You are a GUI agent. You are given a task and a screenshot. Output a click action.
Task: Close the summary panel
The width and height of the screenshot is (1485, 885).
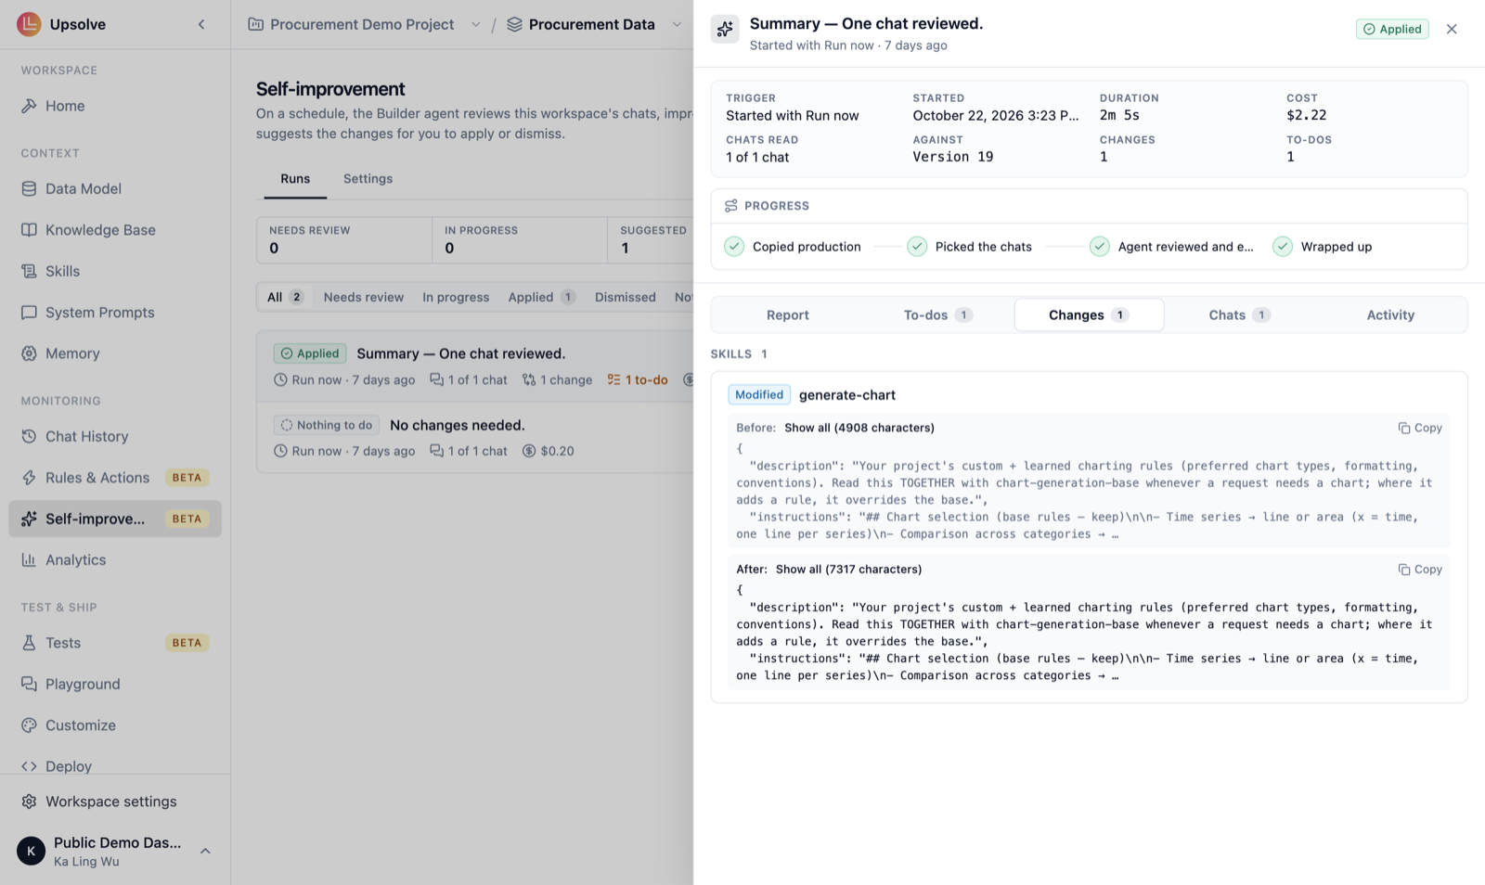click(1452, 29)
